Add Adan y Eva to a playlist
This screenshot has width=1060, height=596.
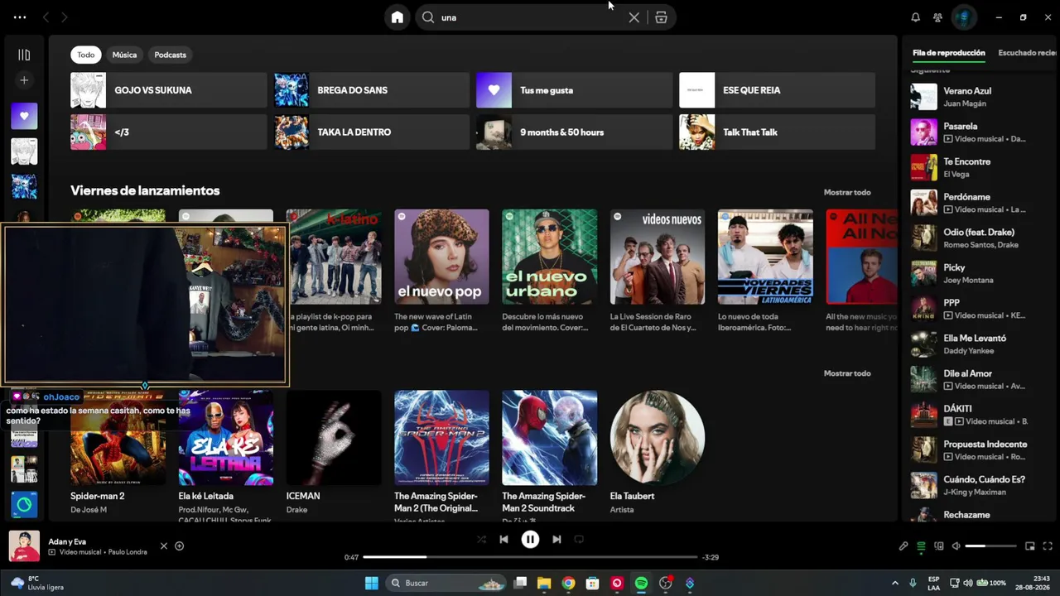click(x=179, y=546)
